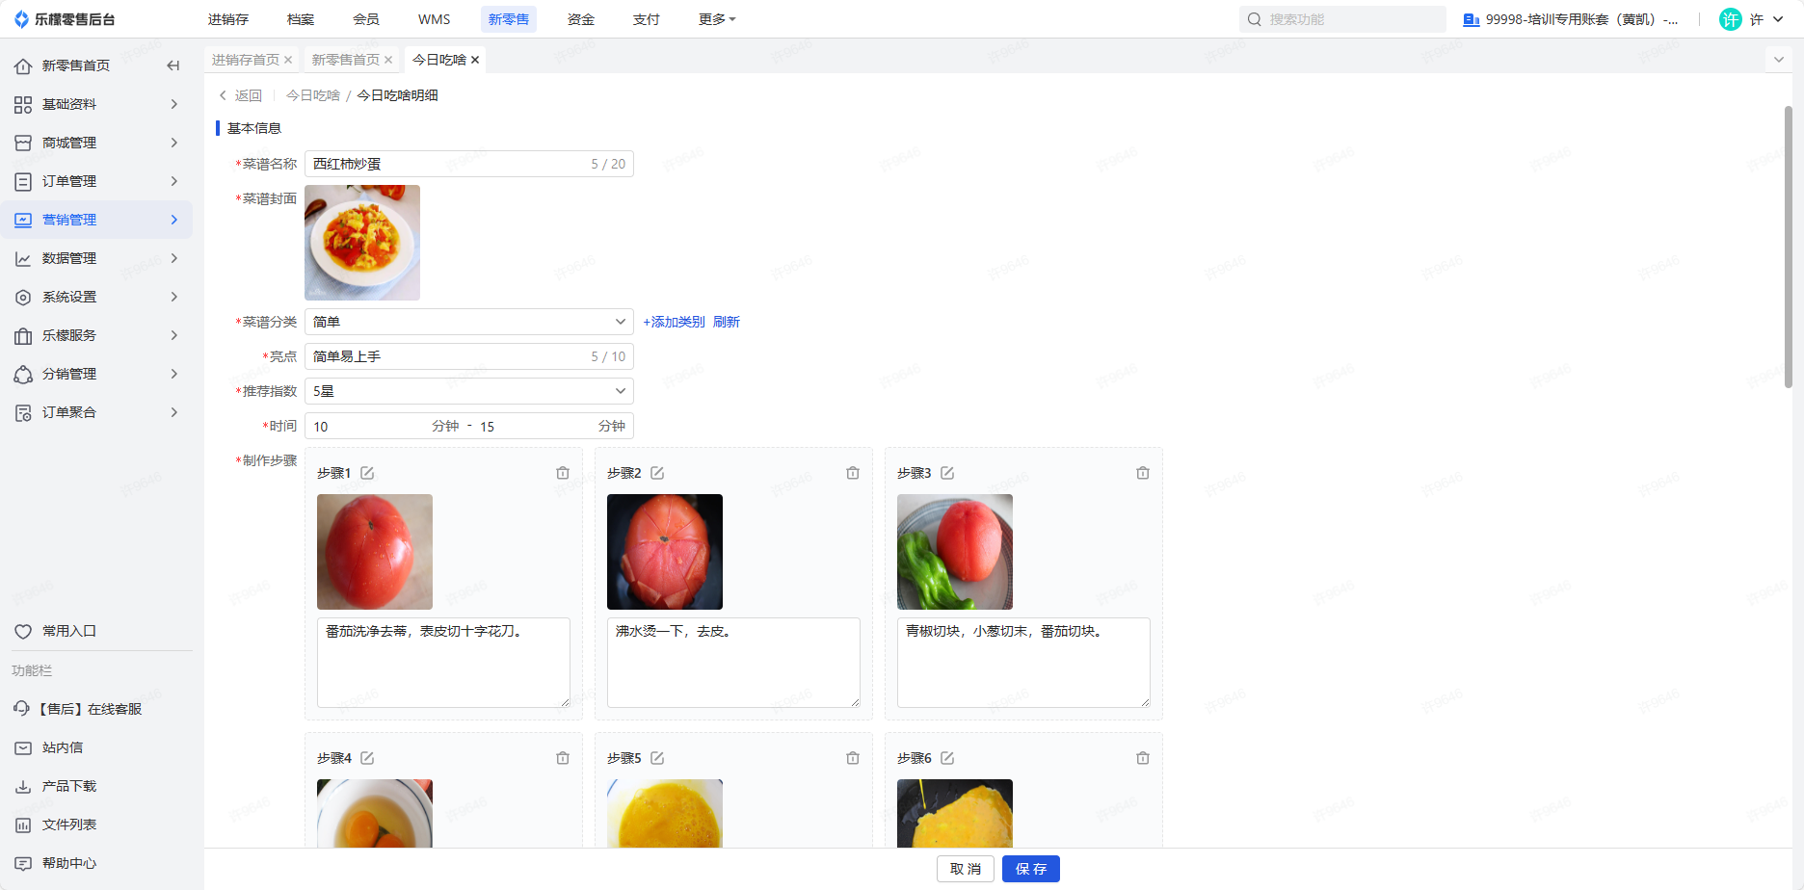Delete 步骤1 with its trash icon
The width and height of the screenshot is (1804, 890).
pos(563,473)
